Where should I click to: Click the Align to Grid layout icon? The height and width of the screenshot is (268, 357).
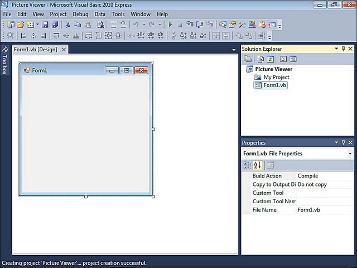pyautogui.click(x=11, y=36)
